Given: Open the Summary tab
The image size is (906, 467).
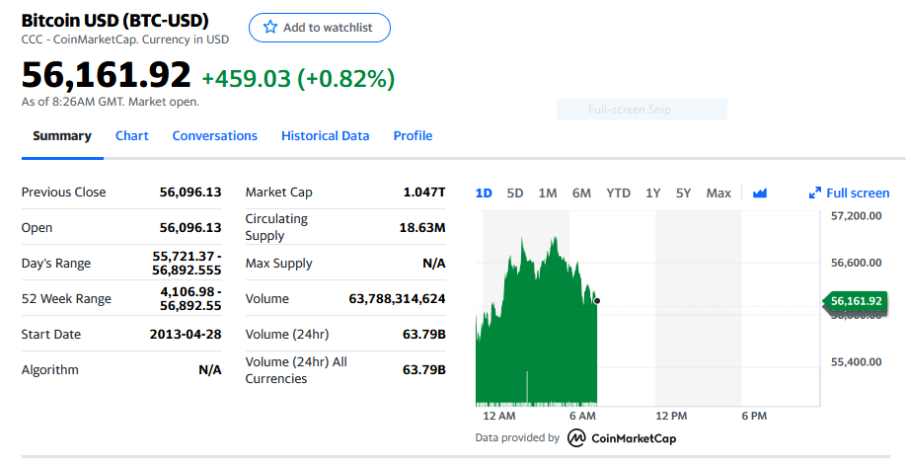Looking at the screenshot, I should tap(62, 136).
